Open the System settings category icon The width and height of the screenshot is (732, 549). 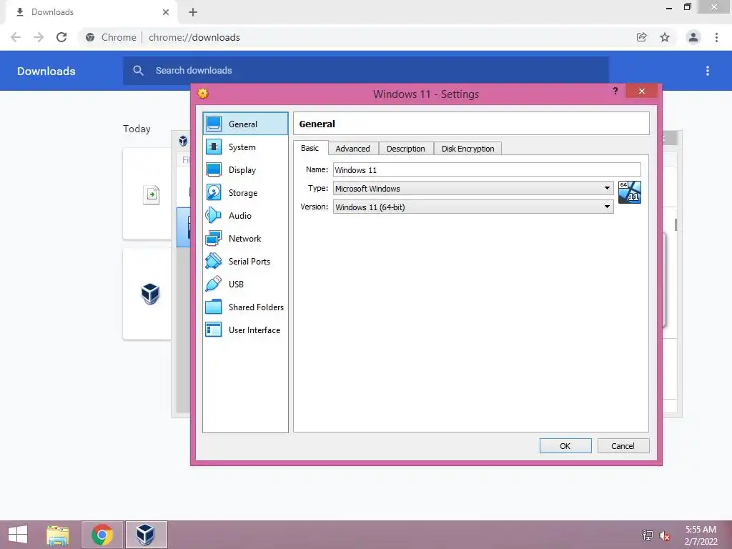tap(214, 147)
